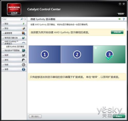This screenshot has height=121, width=128.
Task: Click the magnifier icon in the search box
Action: 22,19
